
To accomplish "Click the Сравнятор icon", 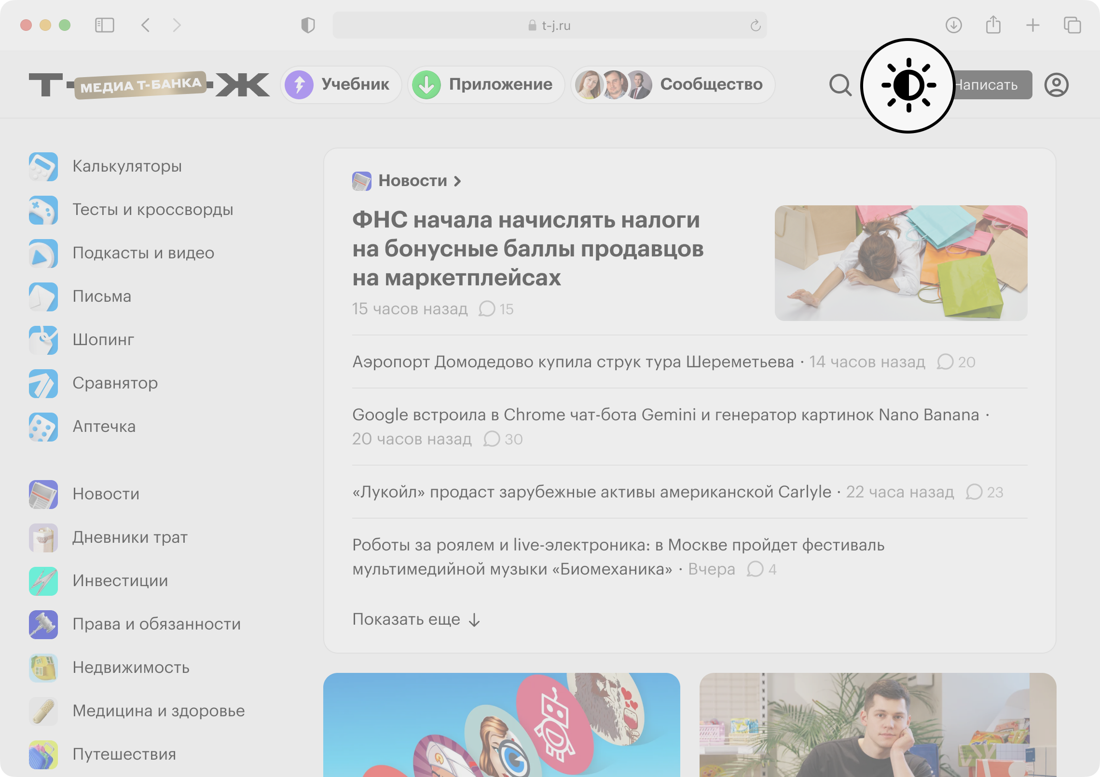I will coord(43,384).
